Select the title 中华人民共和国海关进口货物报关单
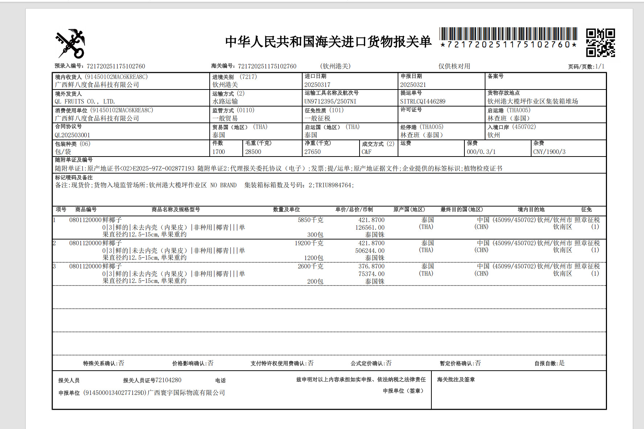The height and width of the screenshot is (429, 644). pyautogui.click(x=328, y=42)
